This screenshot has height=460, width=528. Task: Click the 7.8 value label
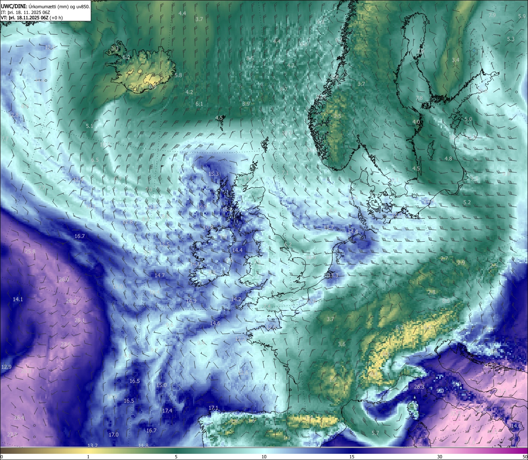419,98
